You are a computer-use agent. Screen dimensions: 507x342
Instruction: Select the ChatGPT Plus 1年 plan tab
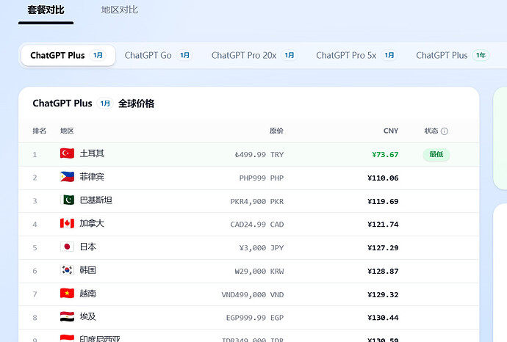pos(453,55)
